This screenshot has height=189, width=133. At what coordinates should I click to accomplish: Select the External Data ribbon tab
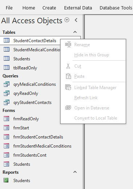[x=78, y=8]
